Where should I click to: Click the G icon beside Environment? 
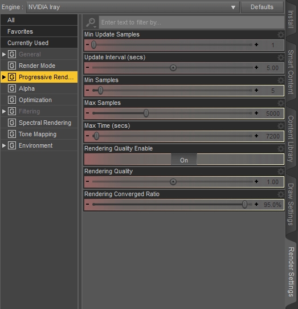(x=12, y=145)
